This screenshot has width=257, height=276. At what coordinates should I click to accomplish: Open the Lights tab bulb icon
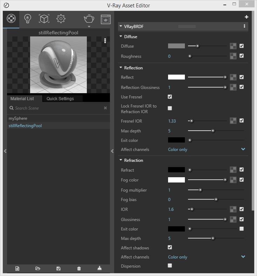coord(28,19)
